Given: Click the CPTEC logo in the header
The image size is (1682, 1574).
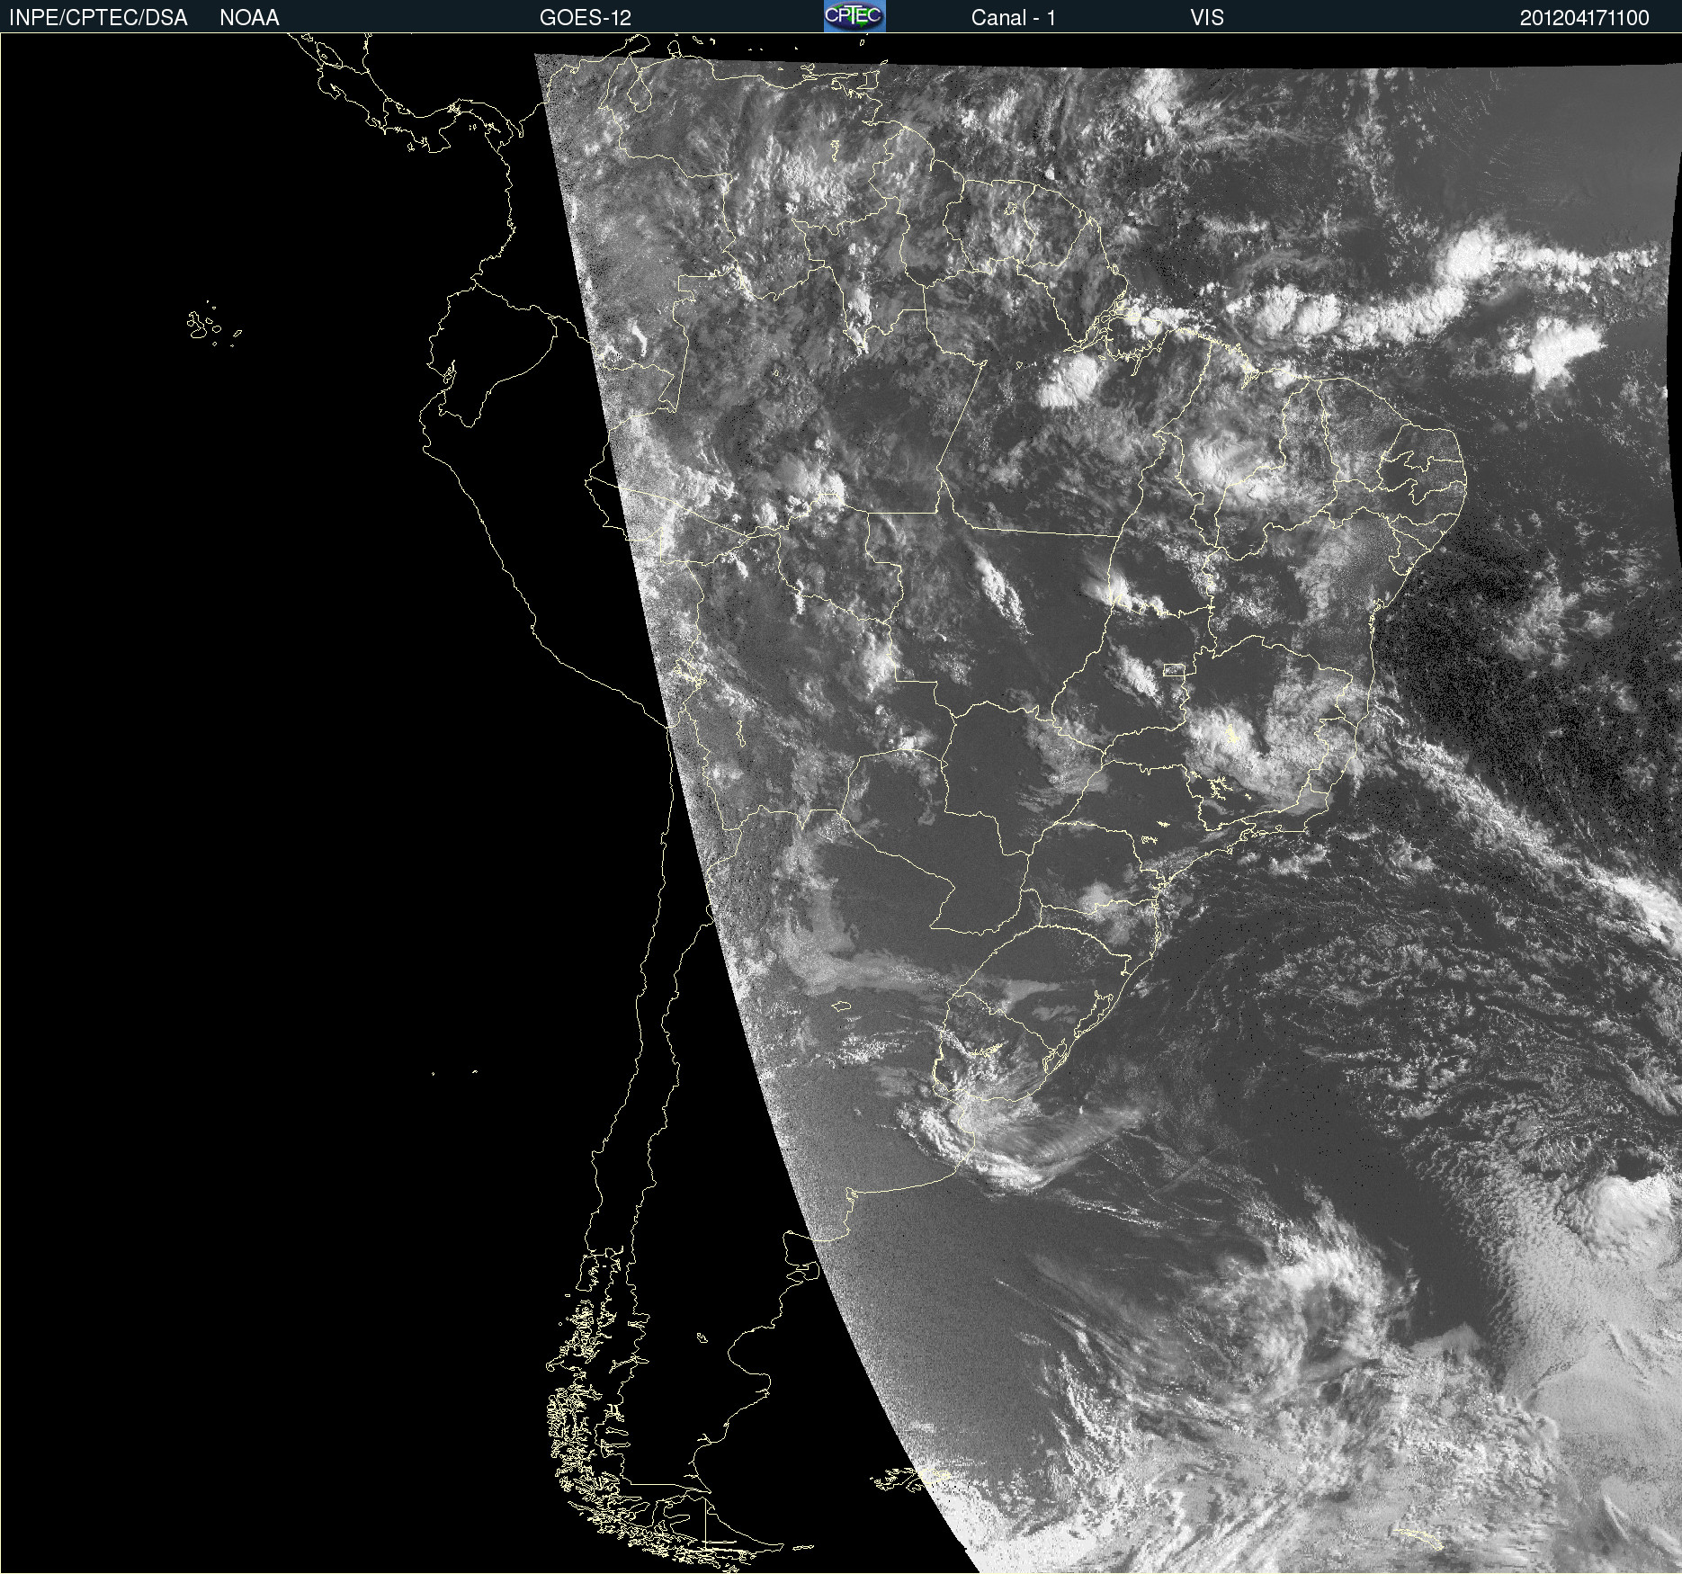Looking at the screenshot, I should point(854,16).
